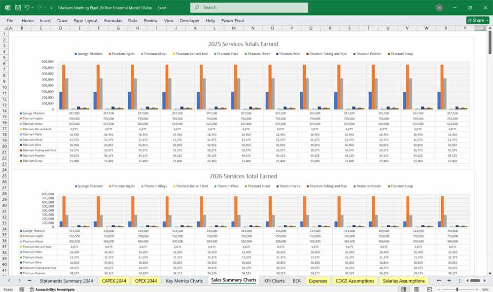Expand the Quick Access Toolbar customization dropdown
The width and height of the screenshot is (493, 292).
click(x=51, y=7)
